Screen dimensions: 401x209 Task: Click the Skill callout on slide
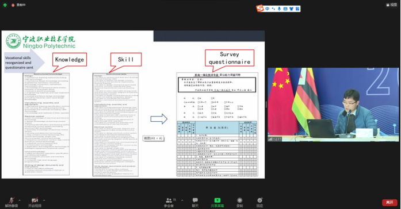pos(126,60)
